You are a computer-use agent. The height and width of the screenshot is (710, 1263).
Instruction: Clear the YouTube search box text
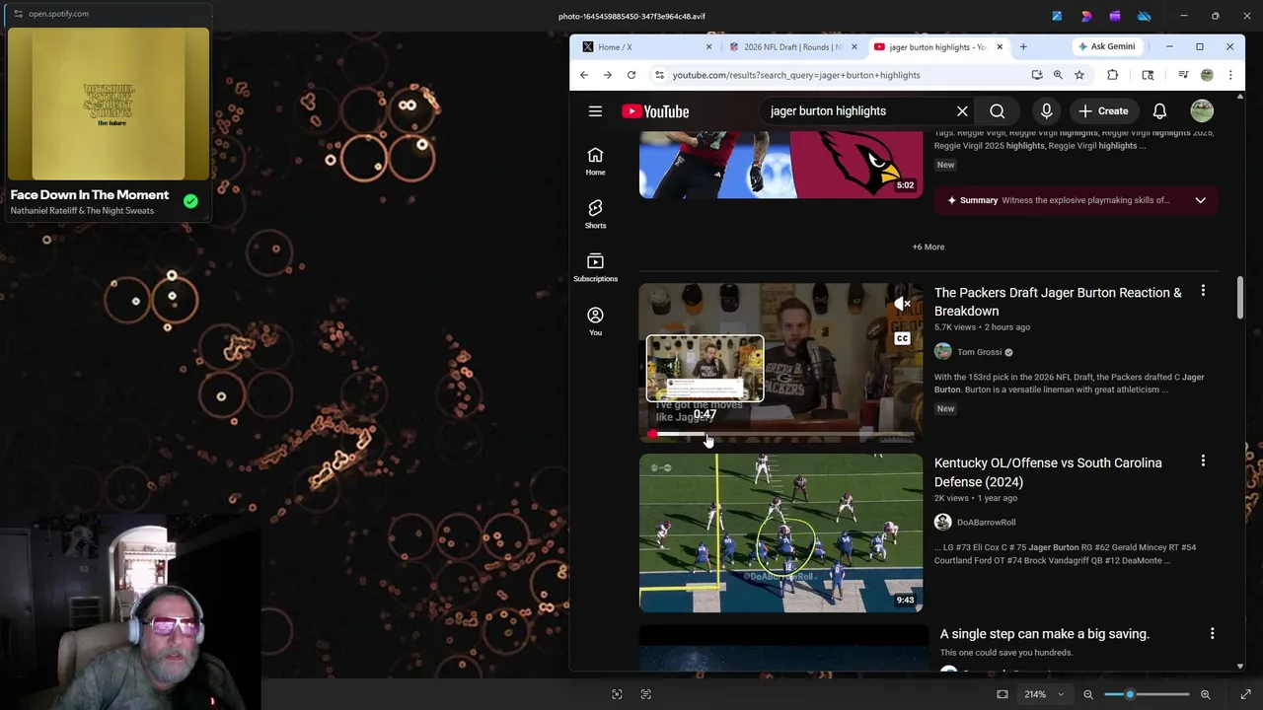coord(962,111)
